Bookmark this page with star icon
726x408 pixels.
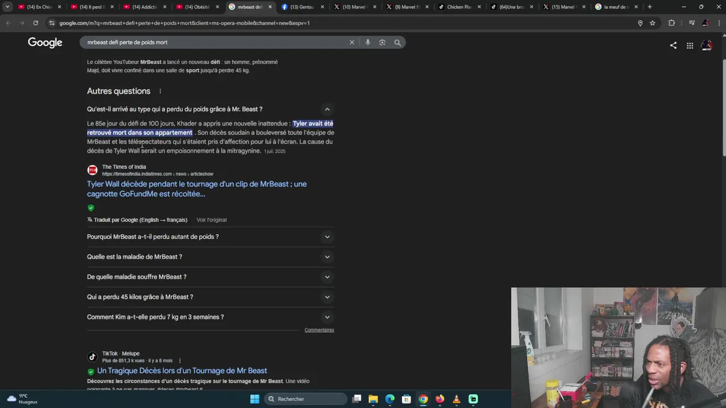pyautogui.click(x=653, y=23)
